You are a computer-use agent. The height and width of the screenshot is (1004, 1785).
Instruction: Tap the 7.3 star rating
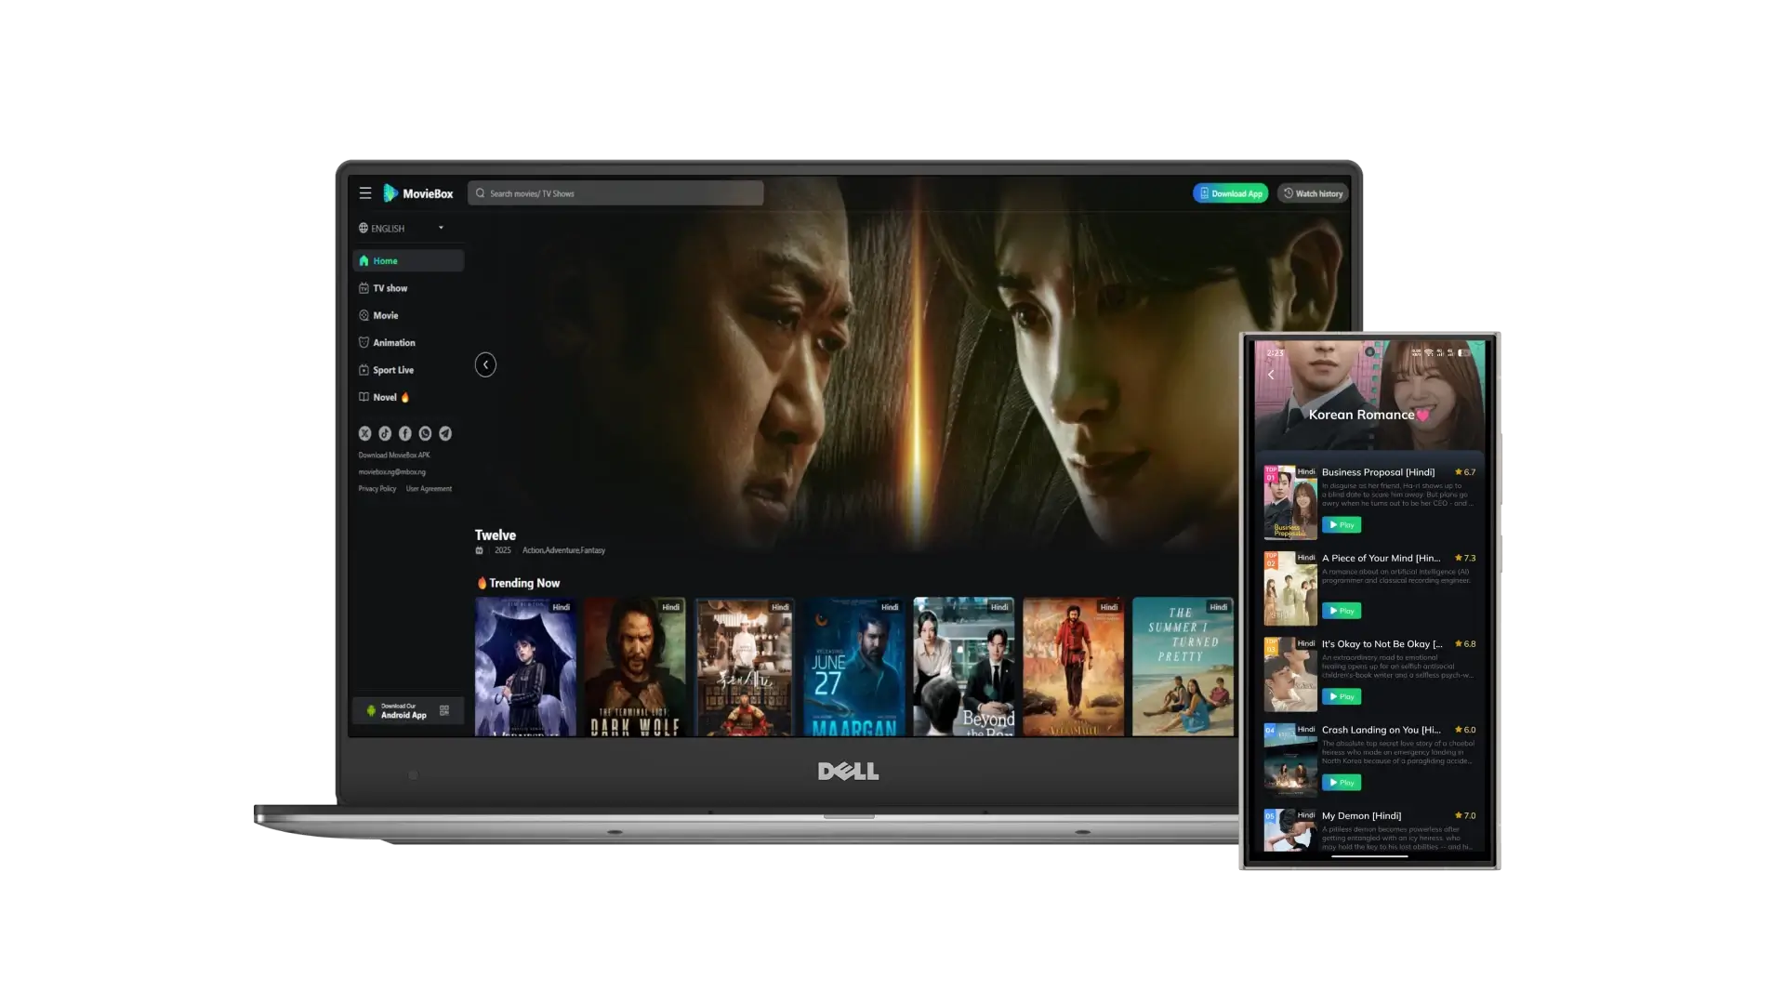[1465, 559]
